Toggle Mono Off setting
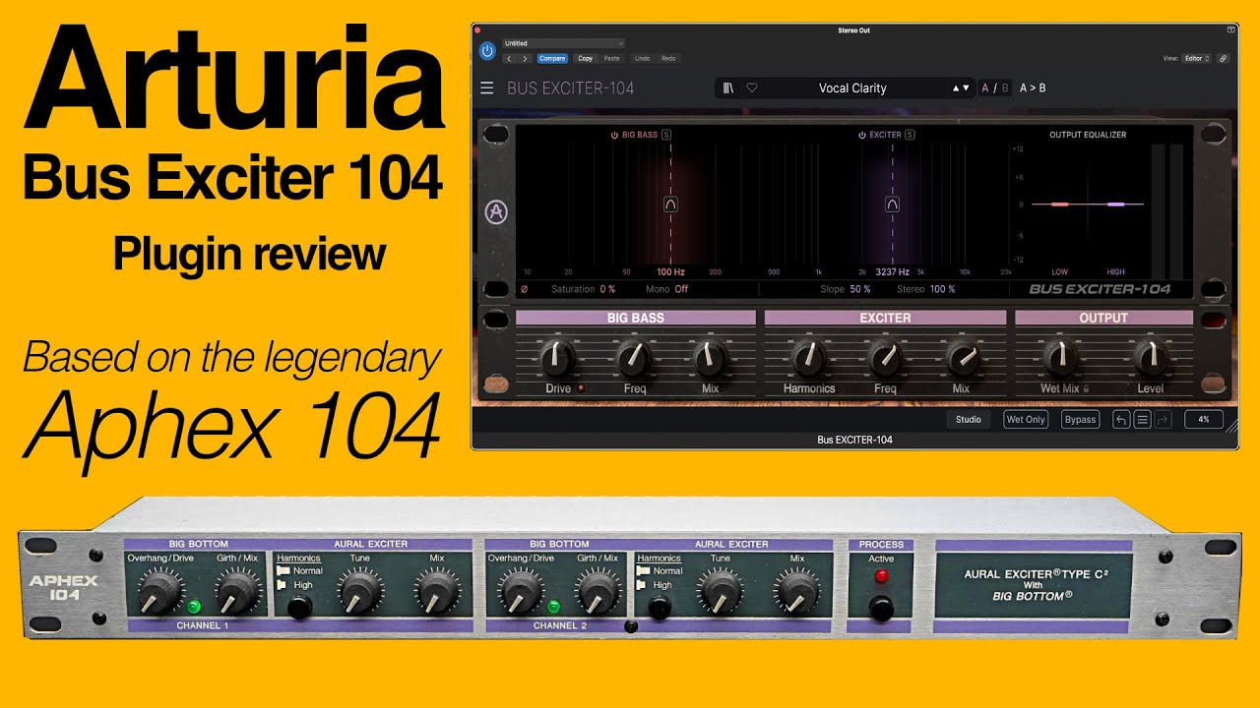 click(667, 289)
